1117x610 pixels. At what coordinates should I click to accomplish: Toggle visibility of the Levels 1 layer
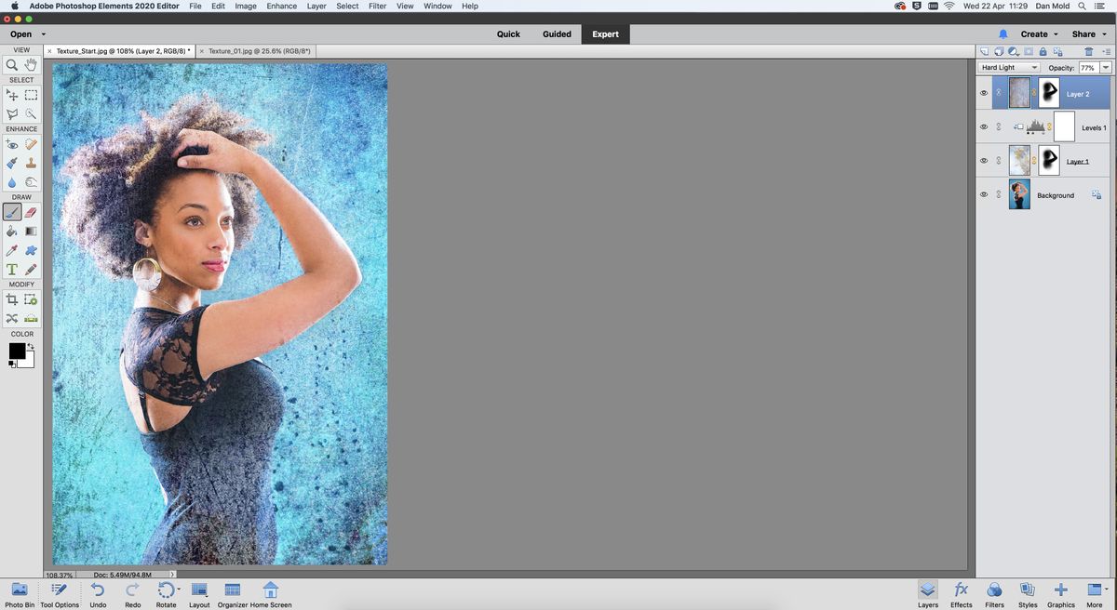[x=984, y=126]
